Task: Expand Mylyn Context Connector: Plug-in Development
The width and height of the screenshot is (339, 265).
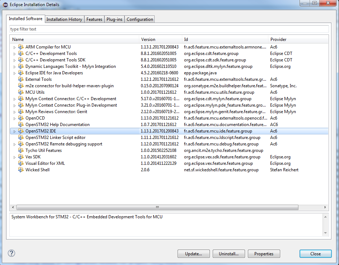Action: tap(14, 106)
